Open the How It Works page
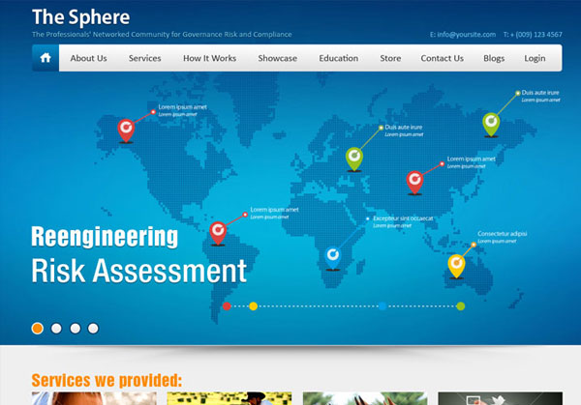 [x=209, y=58]
